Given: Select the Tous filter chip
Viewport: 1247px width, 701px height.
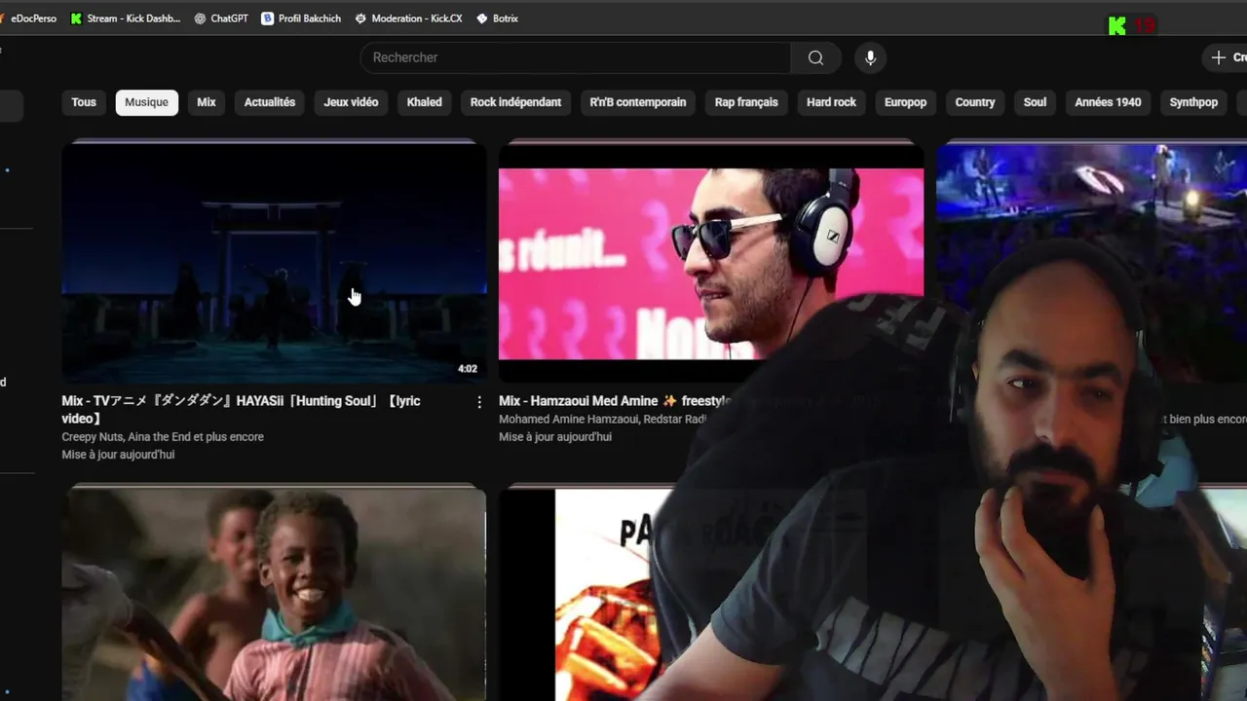Looking at the screenshot, I should (84, 102).
